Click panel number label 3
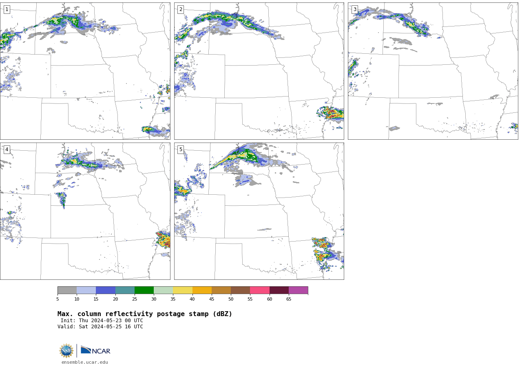This screenshot has height=367, width=522. tap(354, 9)
